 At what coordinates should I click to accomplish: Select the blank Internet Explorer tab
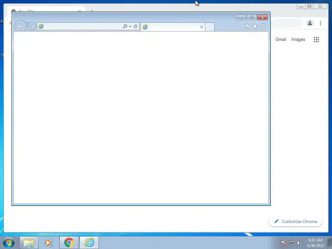pyautogui.click(x=172, y=27)
